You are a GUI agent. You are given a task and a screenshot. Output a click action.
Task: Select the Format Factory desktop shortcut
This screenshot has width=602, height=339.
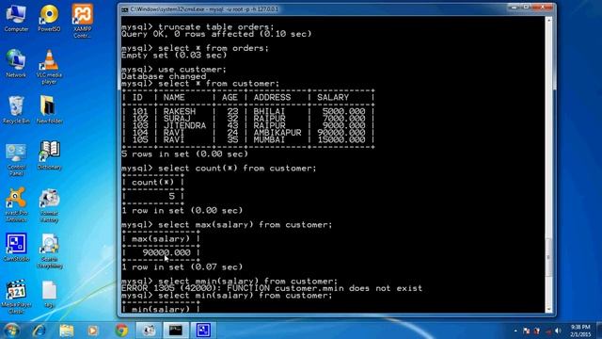click(49, 205)
